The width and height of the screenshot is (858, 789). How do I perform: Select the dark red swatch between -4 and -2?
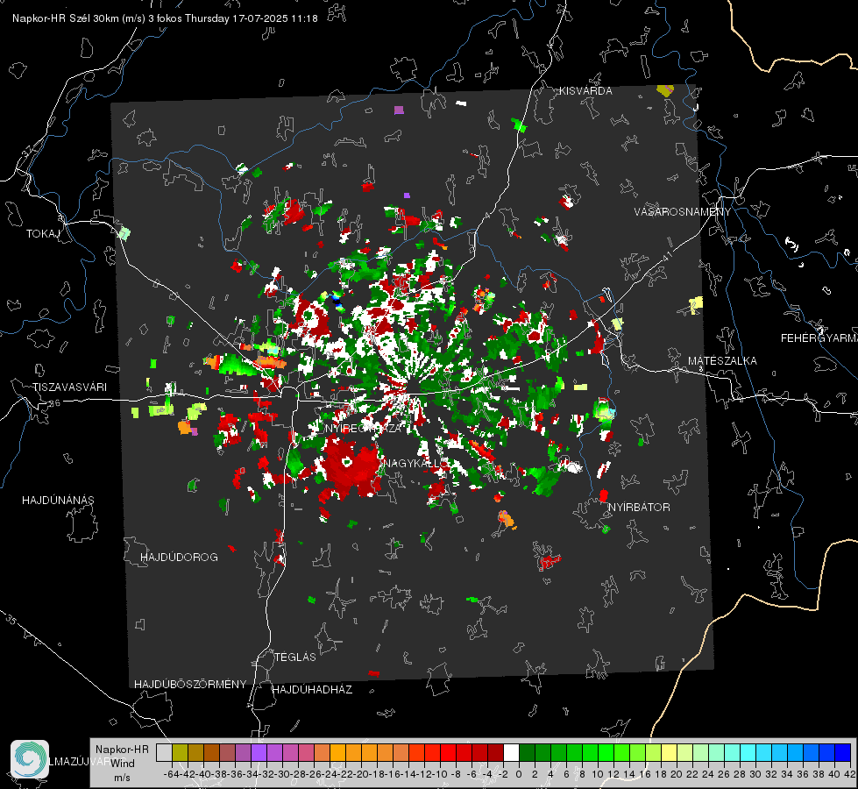[x=495, y=752]
